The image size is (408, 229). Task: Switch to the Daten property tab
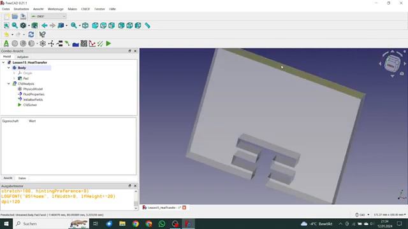(x=22, y=178)
